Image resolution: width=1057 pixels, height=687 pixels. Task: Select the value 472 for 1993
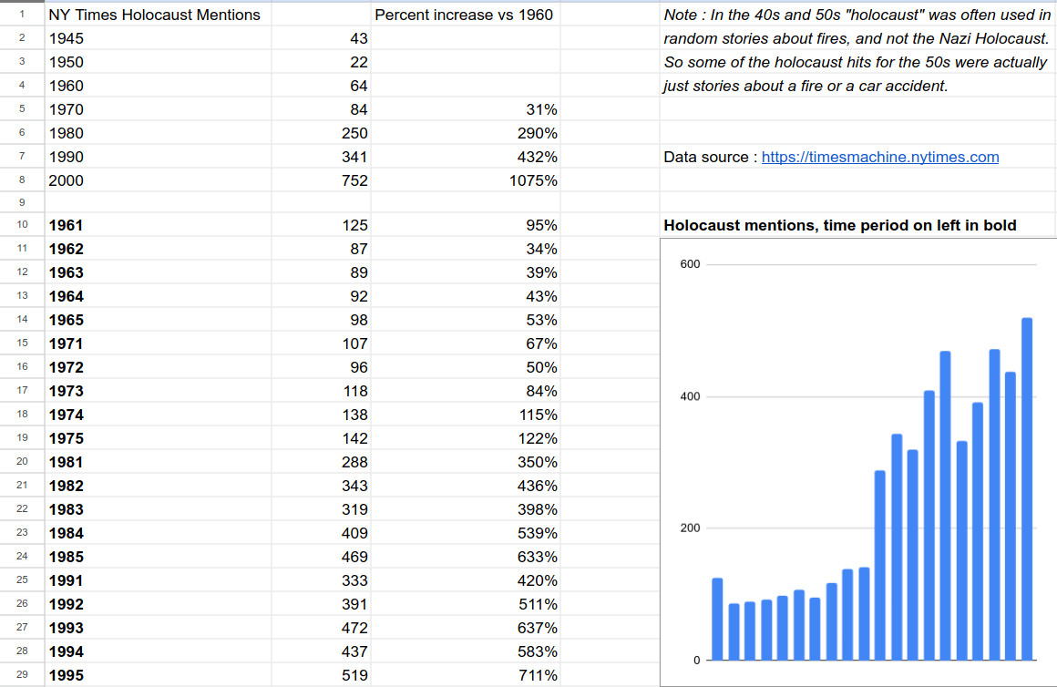pyautogui.click(x=322, y=628)
